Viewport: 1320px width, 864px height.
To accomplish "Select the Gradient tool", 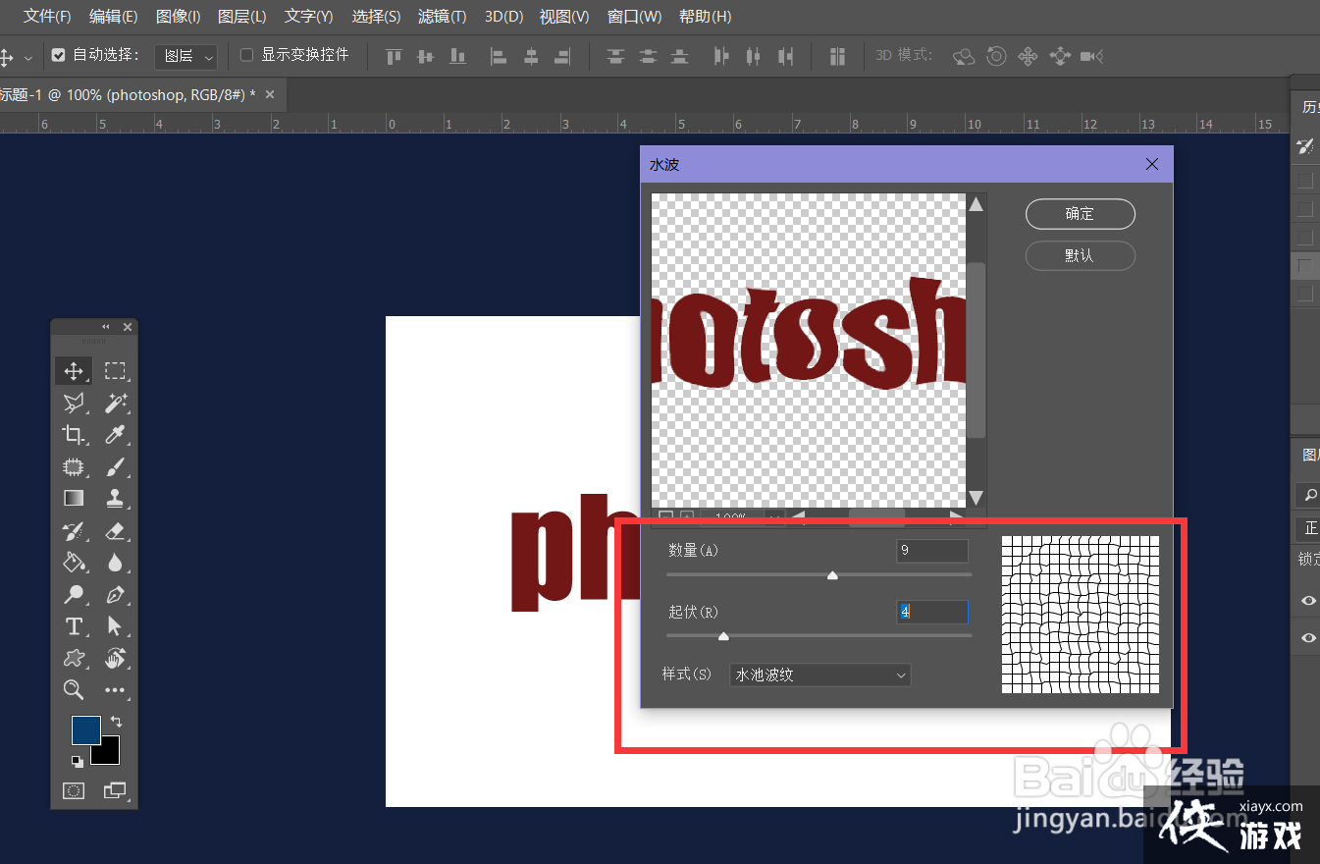I will (74, 498).
